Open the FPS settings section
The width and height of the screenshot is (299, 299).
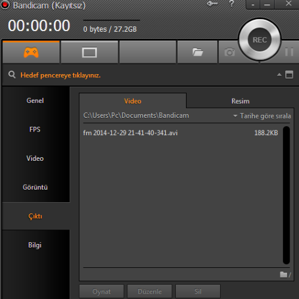click(x=35, y=129)
